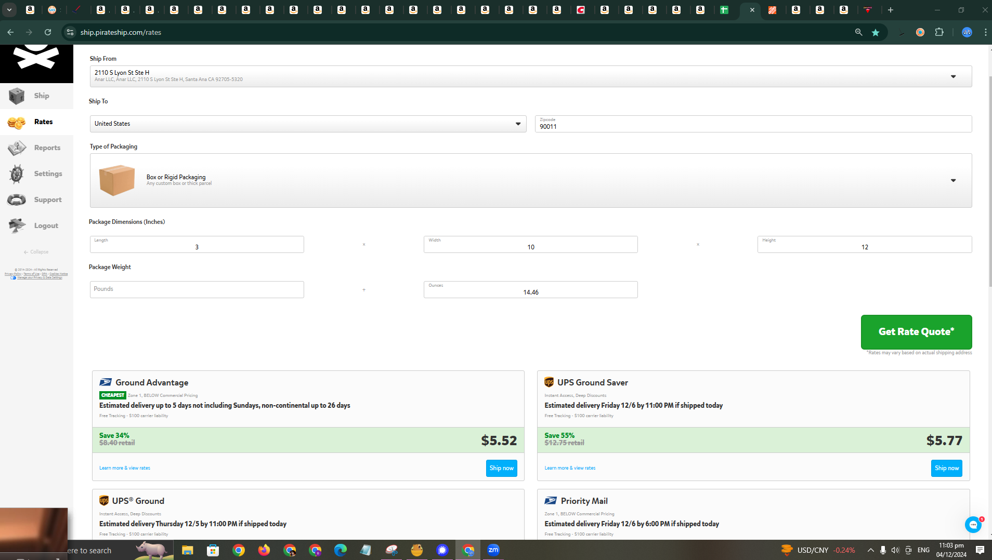Open the Chrome three-dot menu
Image resolution: width=992 pixels, height=560 pixels.
[985, 32]
